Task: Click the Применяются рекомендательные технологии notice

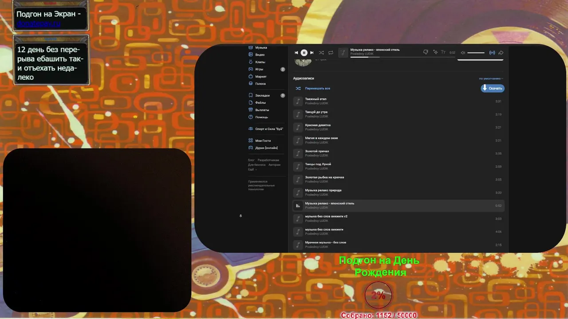Action: [261, 185]
